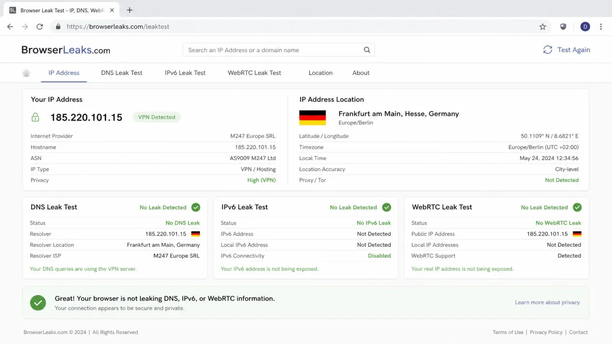Viewport: 612px width, 344px height.
Task: Click the No IPv6 Leak status
Action: (374, 223)
